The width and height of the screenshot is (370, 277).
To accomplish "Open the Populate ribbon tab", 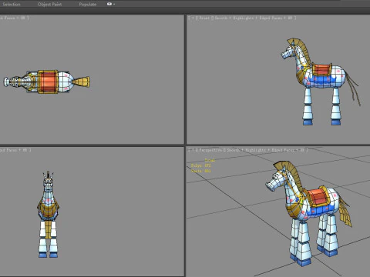I will 88,4.
